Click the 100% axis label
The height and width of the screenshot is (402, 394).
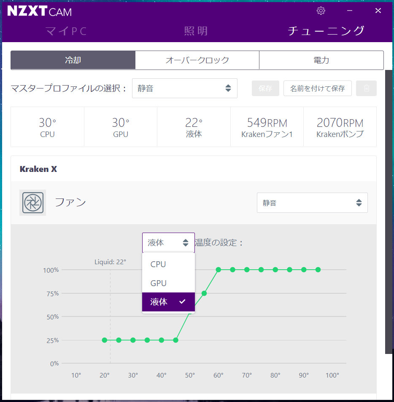coord(51,270)
